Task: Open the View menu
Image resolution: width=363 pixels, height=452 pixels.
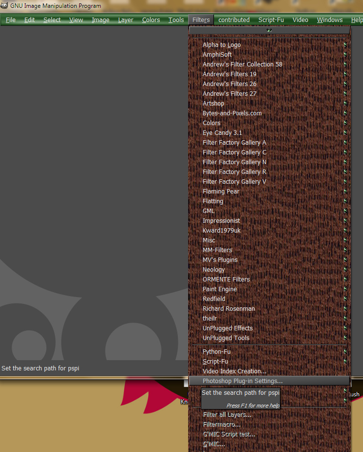Action: tap(76, 20)
